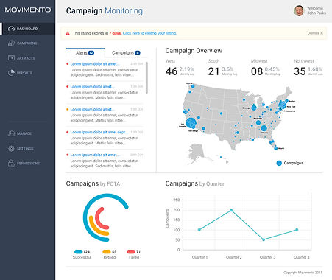This screenshot has width=332, height=280.
Task: Click the Quarter 2 peak data point
Action: click(231, 210)
